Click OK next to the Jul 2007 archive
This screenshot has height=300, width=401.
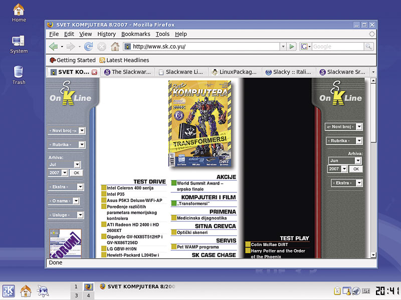click(x=76, y=173)
